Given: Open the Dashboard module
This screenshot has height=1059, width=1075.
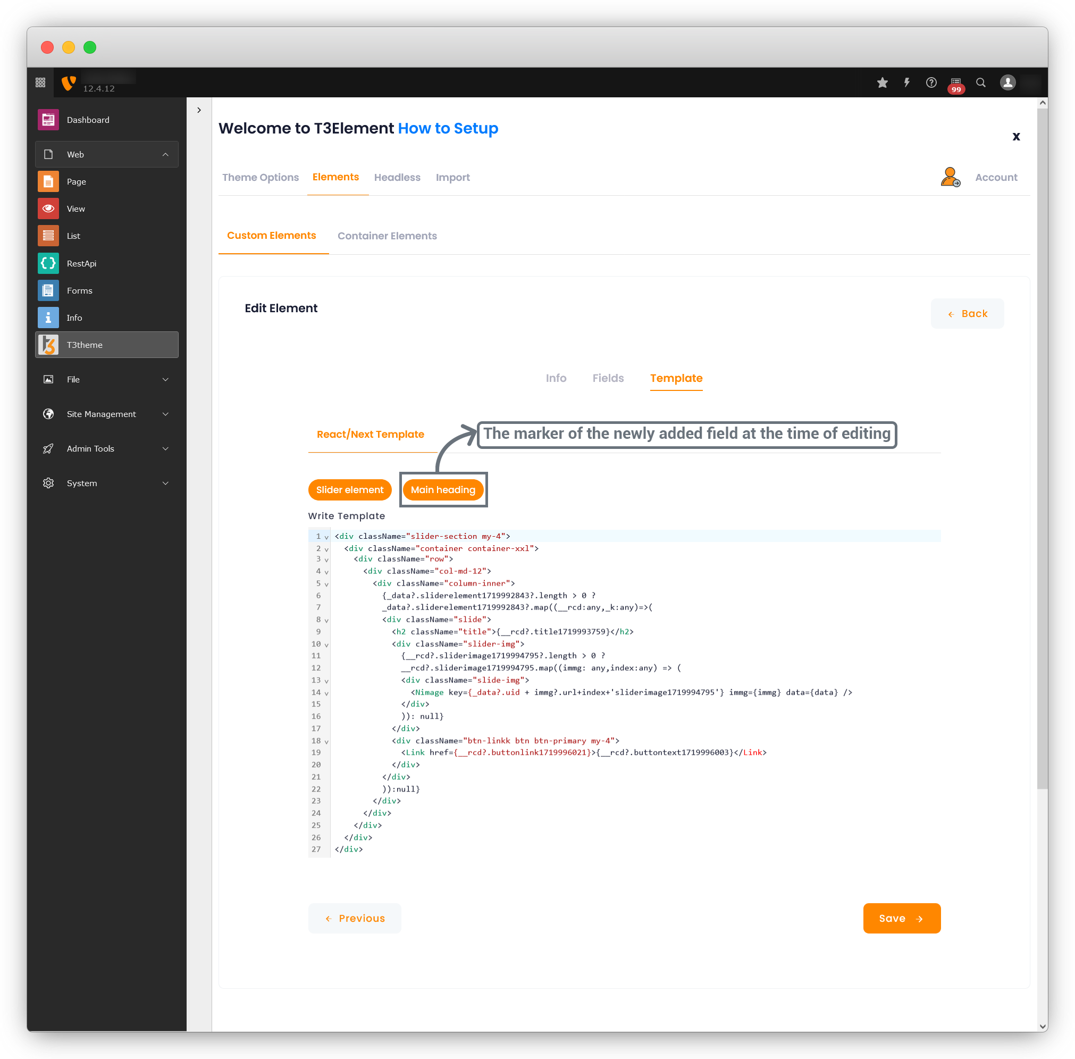Looking at the screenshot, I should 107,120.
